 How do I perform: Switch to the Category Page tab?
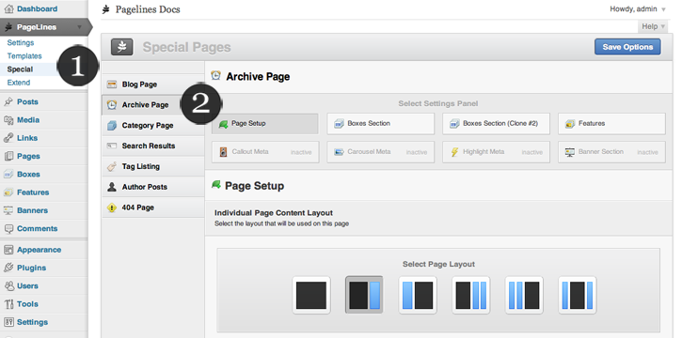coord(153,126)
